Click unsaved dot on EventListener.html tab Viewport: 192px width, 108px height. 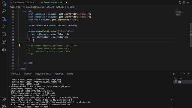pyautogui.click(x=66, y=2)
